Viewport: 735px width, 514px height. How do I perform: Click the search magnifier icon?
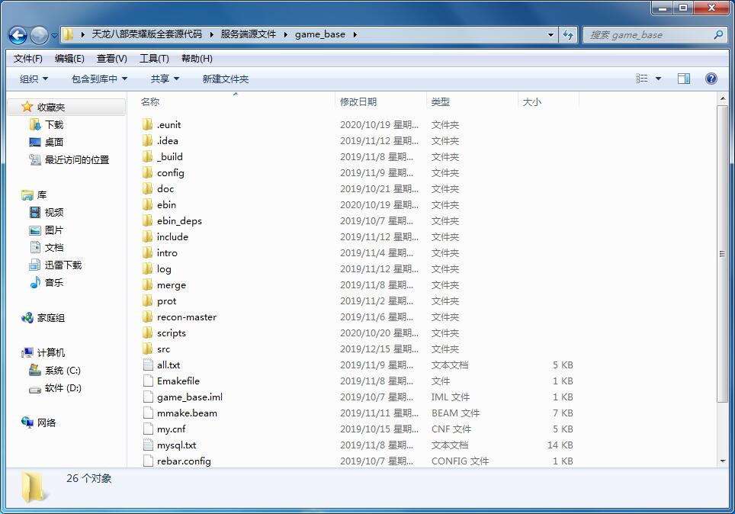[x=717, y=34]
